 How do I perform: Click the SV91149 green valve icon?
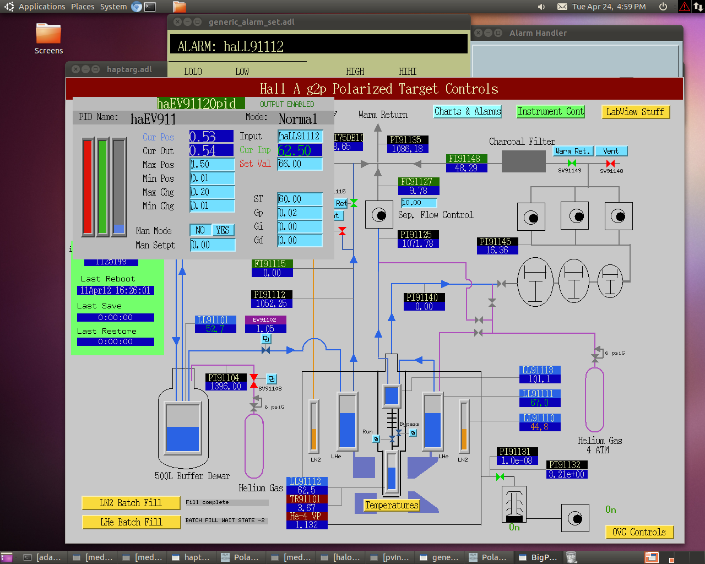point(572,163)
